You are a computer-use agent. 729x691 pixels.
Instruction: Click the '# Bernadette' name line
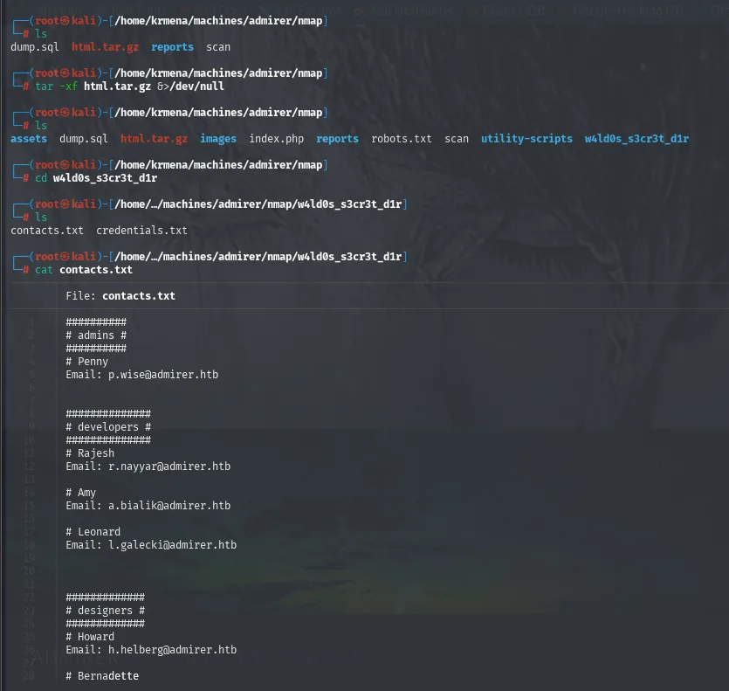(x=102, y=675)
